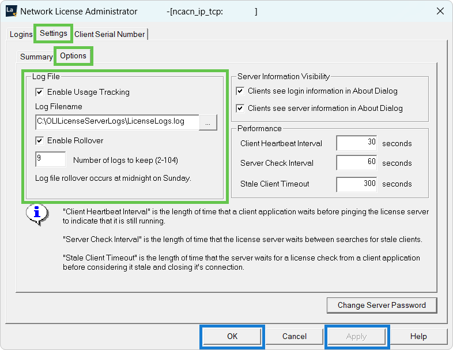Click the 'Server Information Visibility' group title
The height and width of the screenshot is (350, 453).
click(x=284, y=76)
